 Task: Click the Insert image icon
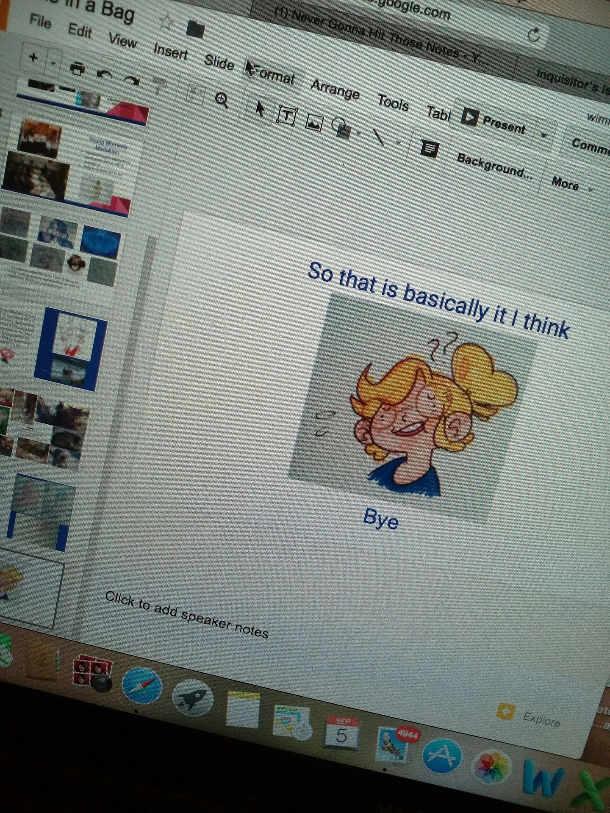pos(314,122)
